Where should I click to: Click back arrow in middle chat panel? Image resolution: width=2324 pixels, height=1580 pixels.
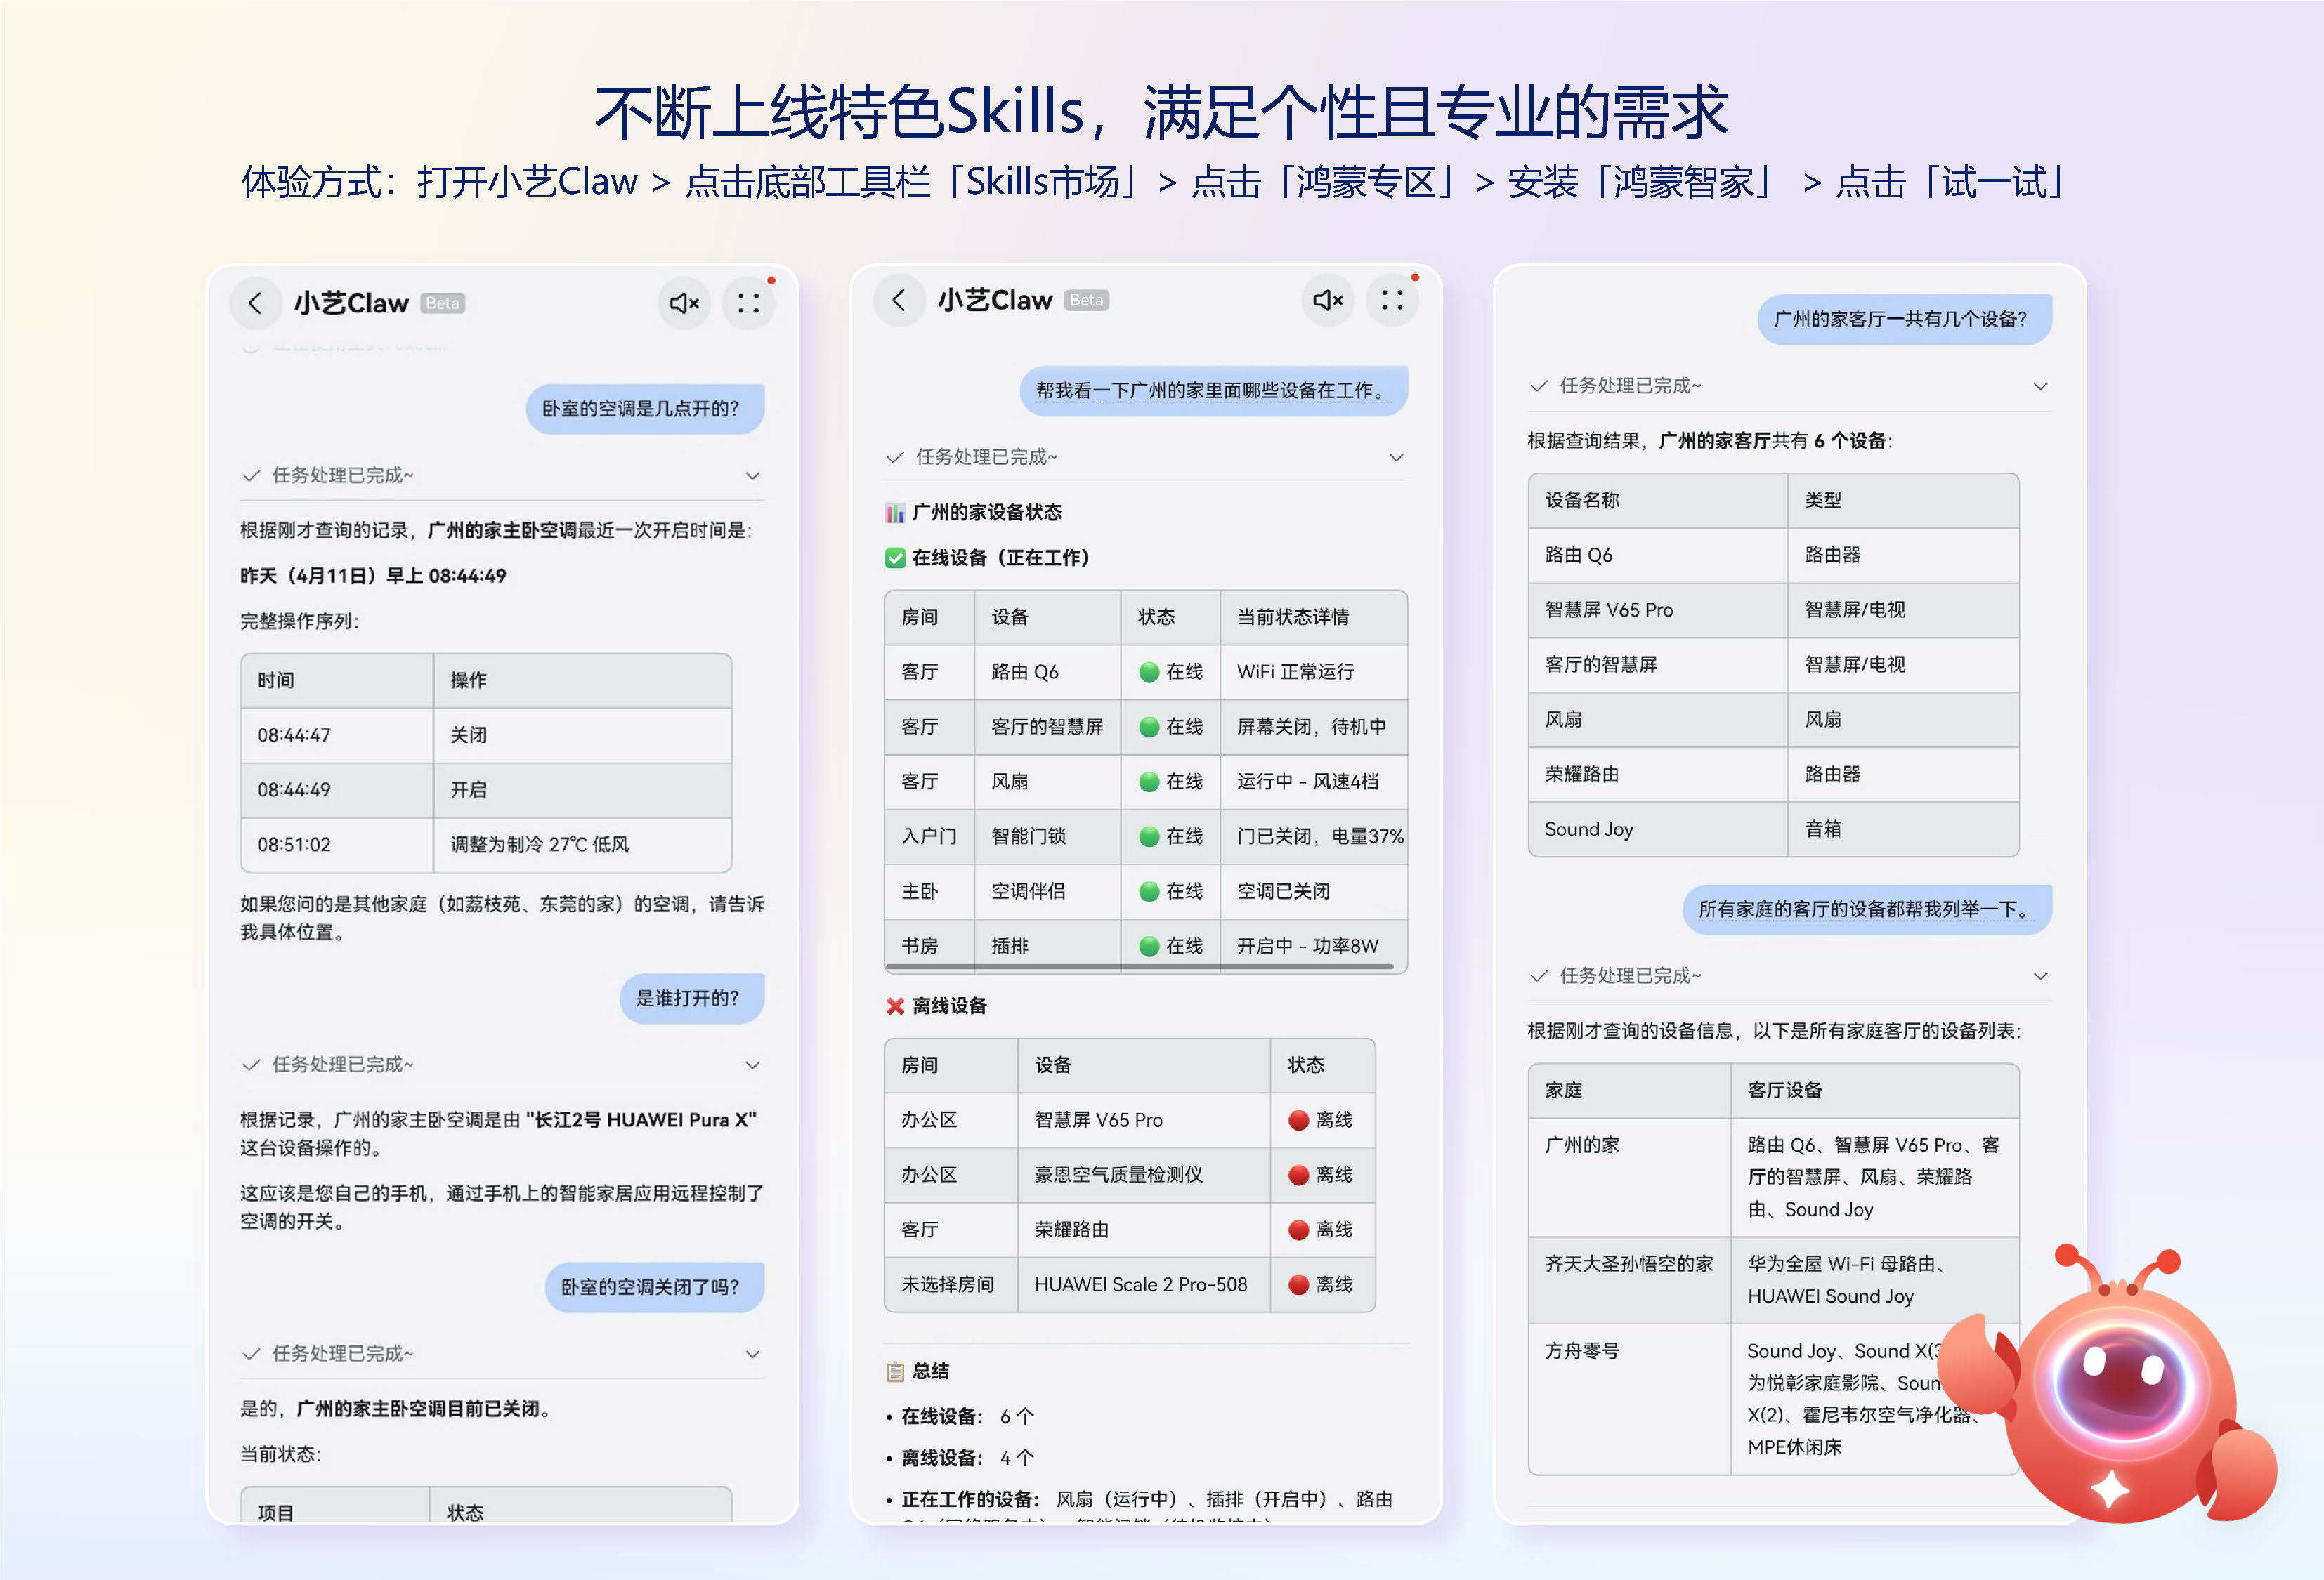899,300
